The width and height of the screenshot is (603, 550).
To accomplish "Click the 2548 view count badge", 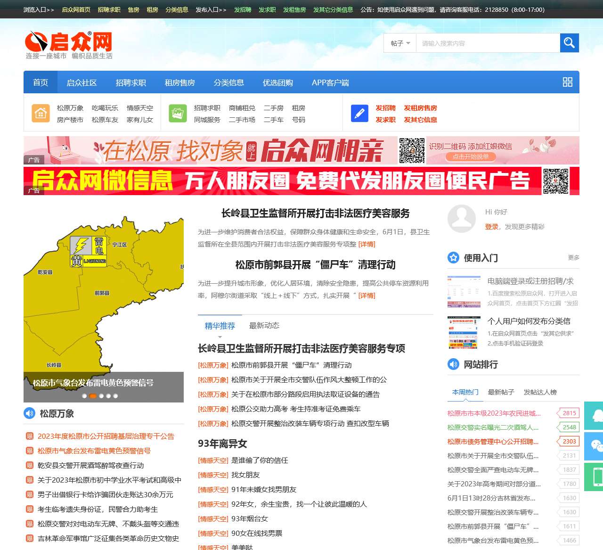I will [569, 427].
